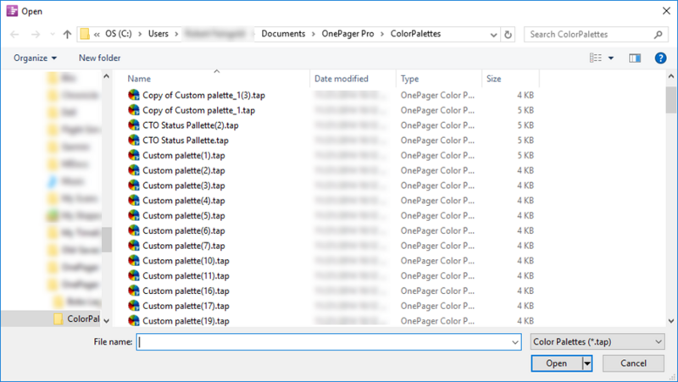Image resolution: width=678 pixels, height=382 pixels.
Task: Click the search magnifier icon
Action: pyautogui.click(x=659, y=34)
